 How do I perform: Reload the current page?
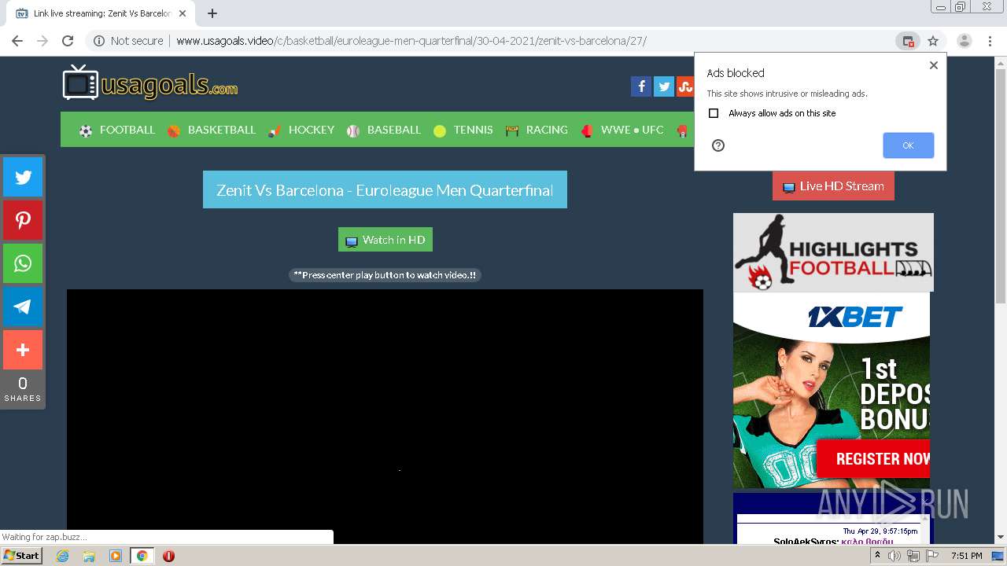tap(68, 41)
